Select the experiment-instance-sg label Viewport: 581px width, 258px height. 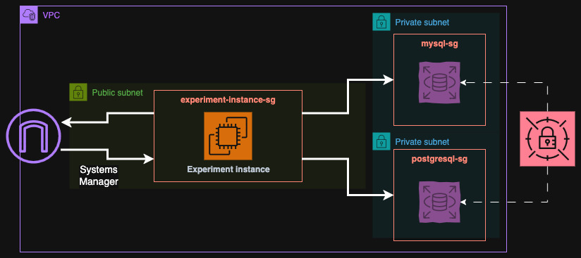(x=228, y=100)
